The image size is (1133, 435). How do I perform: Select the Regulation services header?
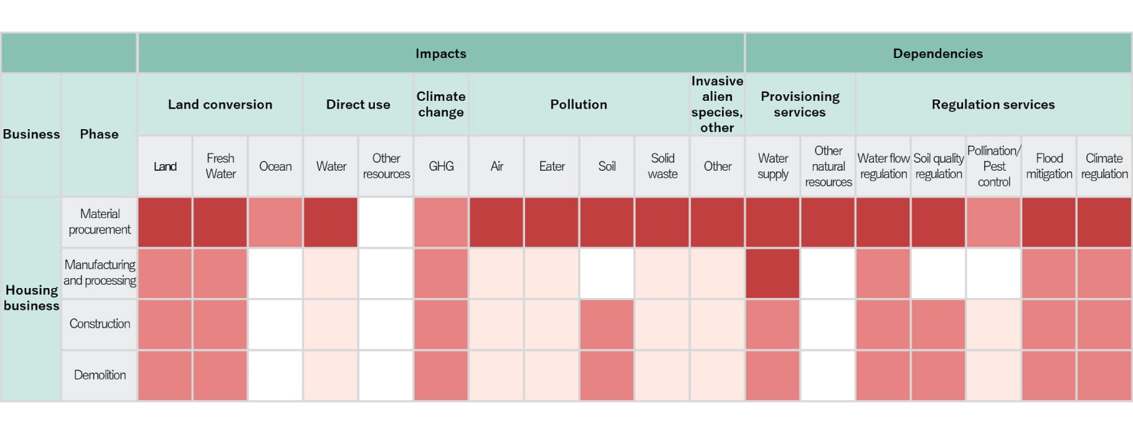(993, 104)
